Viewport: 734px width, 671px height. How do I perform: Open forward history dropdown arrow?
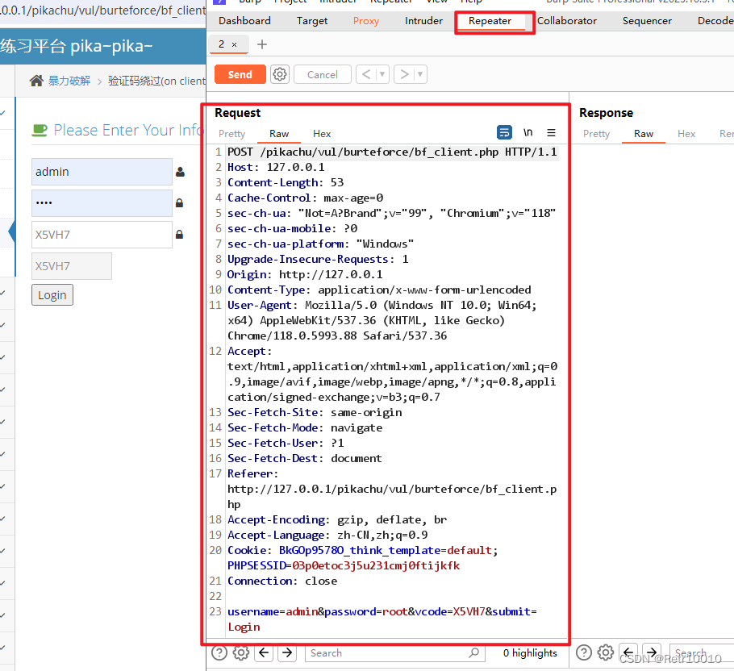pyautogui.click(x=420, y=74)
